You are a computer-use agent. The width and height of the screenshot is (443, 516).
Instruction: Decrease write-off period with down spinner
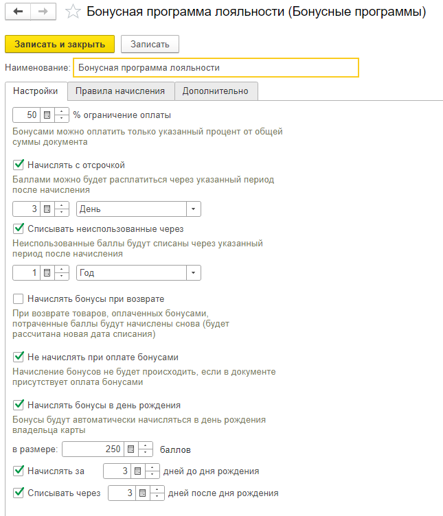pos(62,277)
